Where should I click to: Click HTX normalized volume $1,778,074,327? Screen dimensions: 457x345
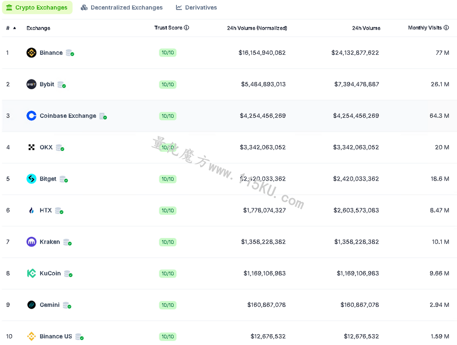264,210
